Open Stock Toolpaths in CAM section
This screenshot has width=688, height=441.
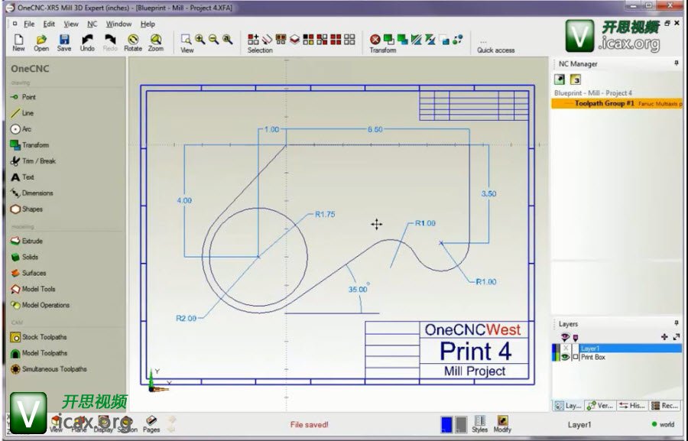click(39, 337)
